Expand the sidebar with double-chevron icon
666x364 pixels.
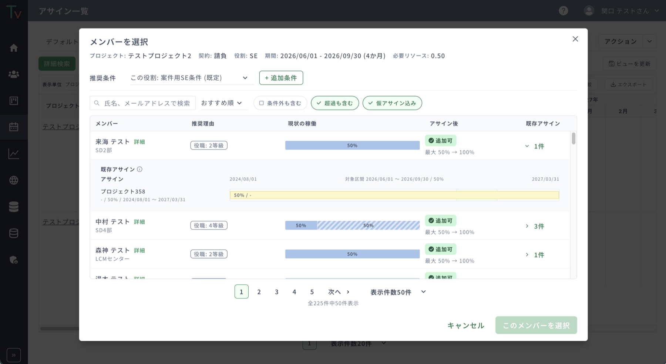coord(14,355)
